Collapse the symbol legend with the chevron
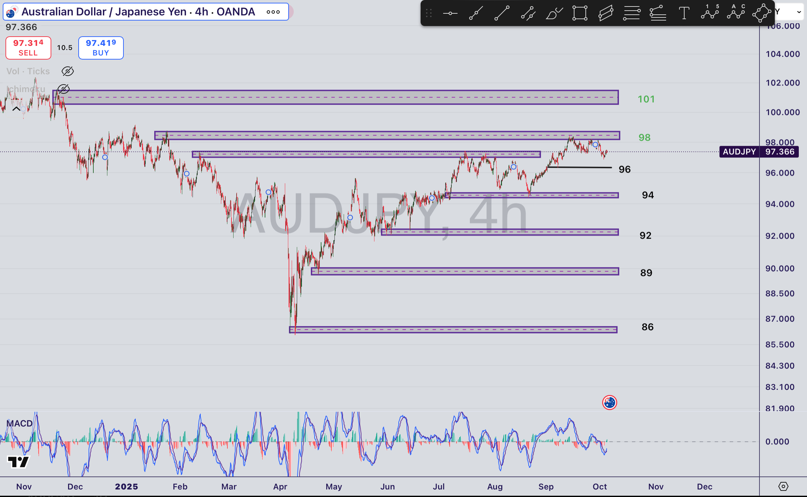The image size is (807, 497). pos(16,109)
